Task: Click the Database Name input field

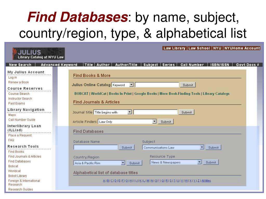Action: (x=96, y=147)
